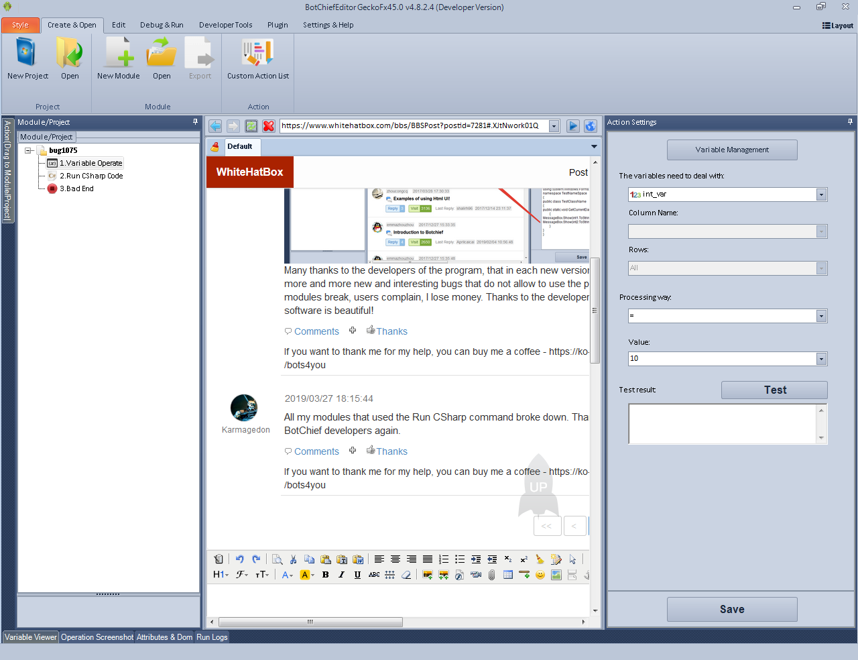Screen dimensions: 858x660
Task: Switch to the Debug & Run ribbon tab
Action: [162, 25]
